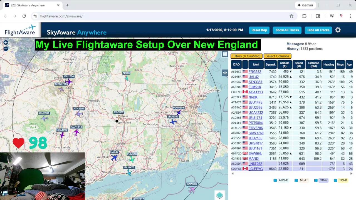Viewport: 356px width, 200px height.
Task: Select the UAL42 aircraft icon on map
Action: click(114, 157)
